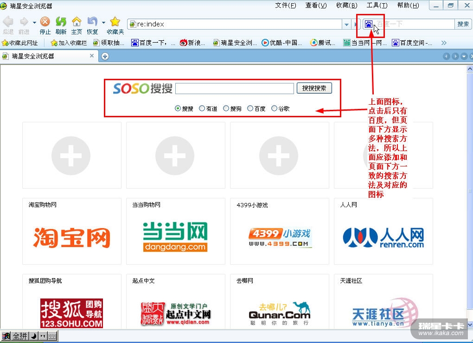The image size is (473, 343).
Task: Open the 天涯社区 tile
Action: click(x=384, y=302)
